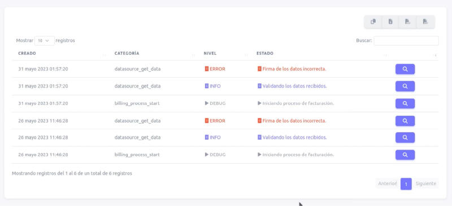The width and height of the screenshot is (452, 206).
Task: Select page 1 in pagination
Action: 406,184
